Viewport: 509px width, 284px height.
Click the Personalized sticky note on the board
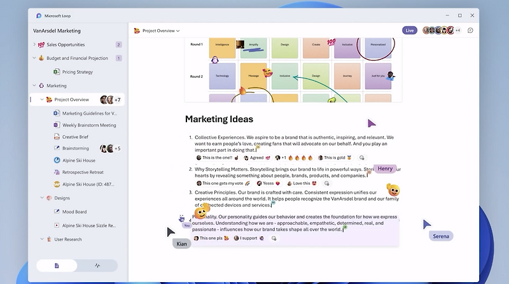tap(378, 48)
